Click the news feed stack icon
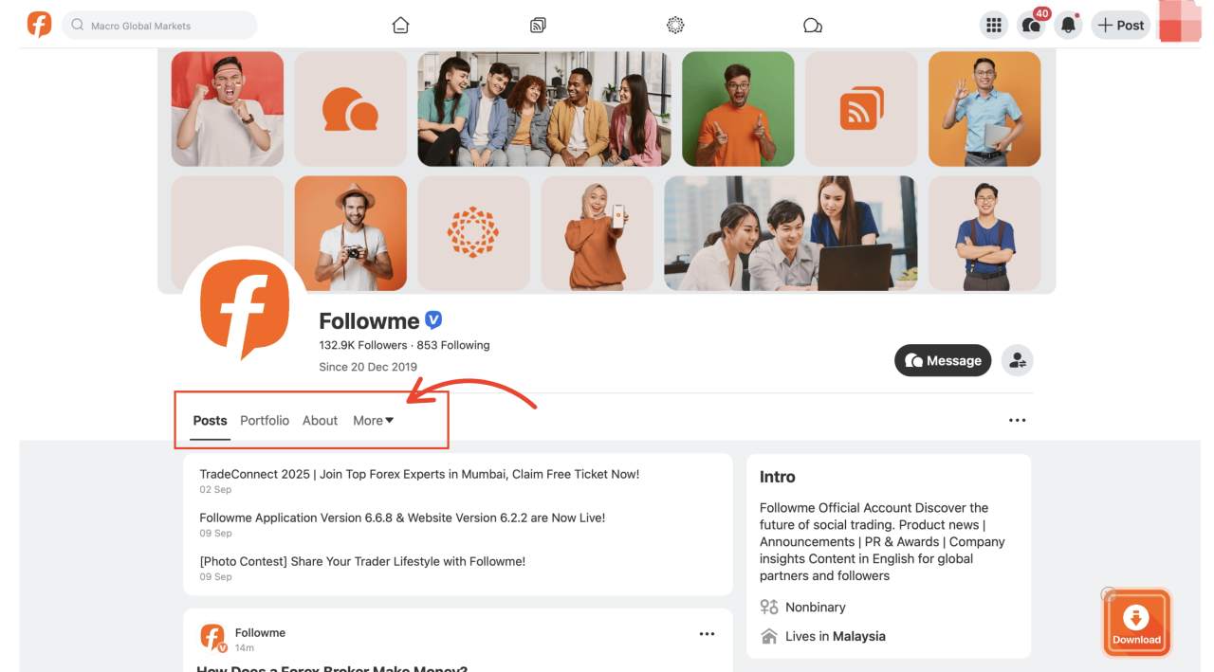 [x=537, y=25]
